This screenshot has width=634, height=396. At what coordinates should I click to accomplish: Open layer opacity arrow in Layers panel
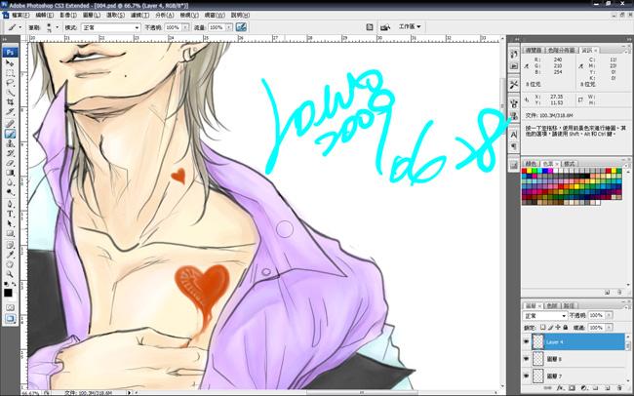tap(609, 315)
